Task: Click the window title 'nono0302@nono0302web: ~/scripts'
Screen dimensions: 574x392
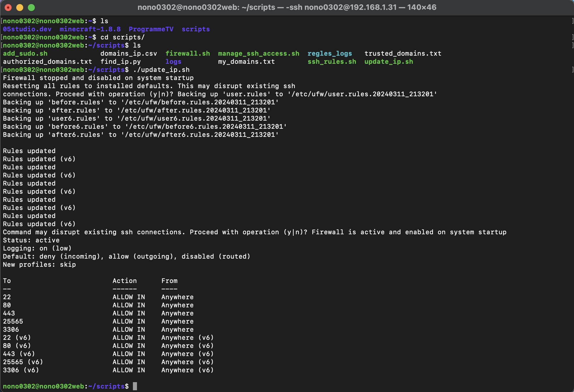Action: (206, 7)
